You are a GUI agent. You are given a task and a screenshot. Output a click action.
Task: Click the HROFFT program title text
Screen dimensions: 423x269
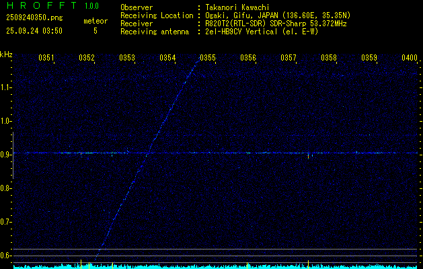click(x=42, y=5)
